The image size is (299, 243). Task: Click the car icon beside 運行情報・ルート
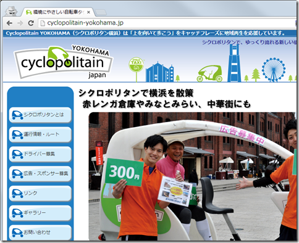point(17,134)
